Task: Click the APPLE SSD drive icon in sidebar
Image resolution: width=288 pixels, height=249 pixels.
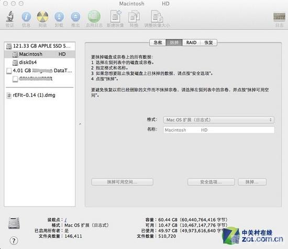Action: [x=9, y=46]
